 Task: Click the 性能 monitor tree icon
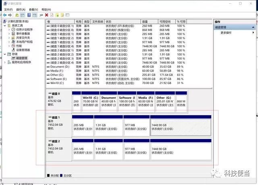click(x=13, y=46)
